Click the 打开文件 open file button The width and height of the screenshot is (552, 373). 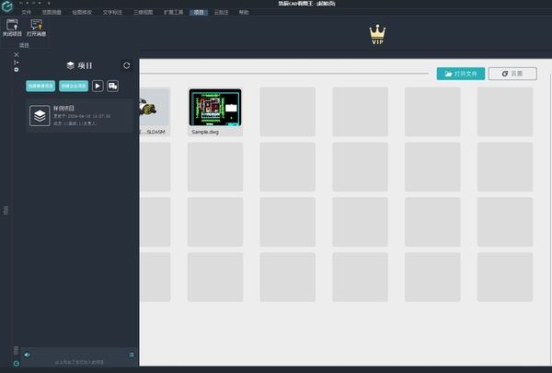[x=461, y=74]
